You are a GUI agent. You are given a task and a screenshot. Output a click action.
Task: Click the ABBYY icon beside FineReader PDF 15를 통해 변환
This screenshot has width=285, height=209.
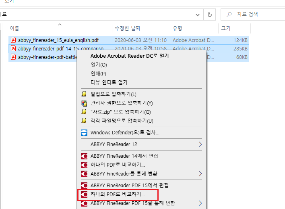point(84,203)
